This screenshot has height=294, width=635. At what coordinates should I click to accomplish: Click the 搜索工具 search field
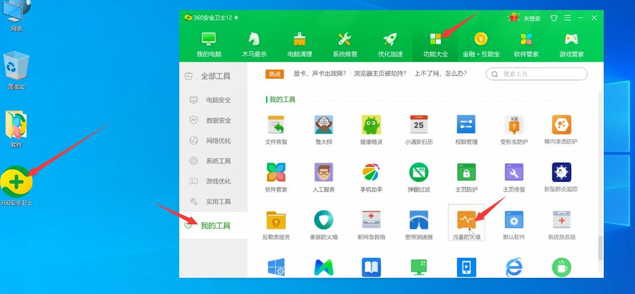click(537, 74)
